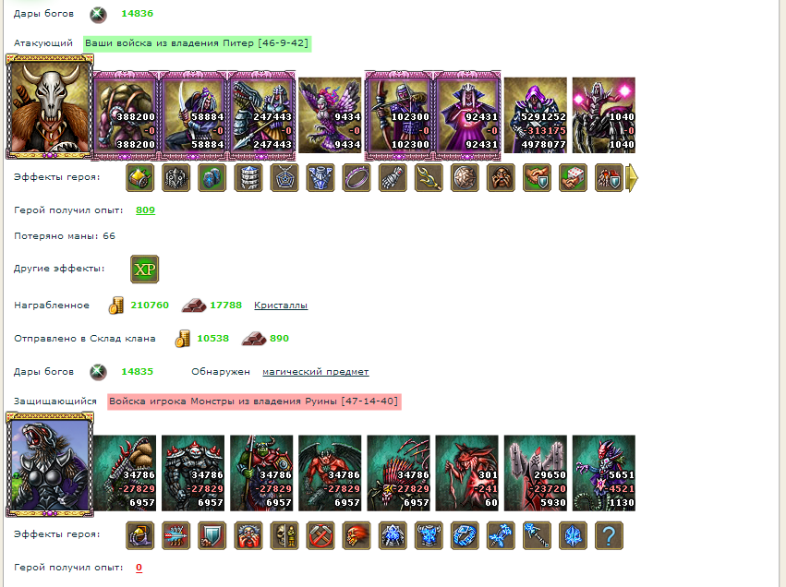Image resolution: width=786 pixels, height=587 pixels.
Task: Click the flaming red skull effect icon
Action: click(357, 535)
